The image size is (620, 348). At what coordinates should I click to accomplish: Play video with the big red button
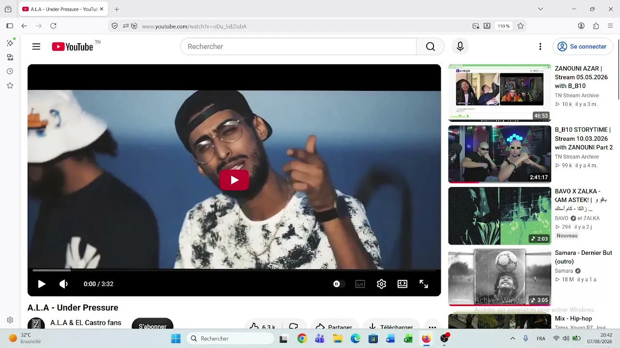(234, 180)
